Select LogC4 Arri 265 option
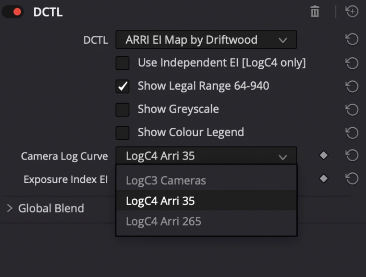The width and height of the screenshot is (366, 277). tap(163, 222)
